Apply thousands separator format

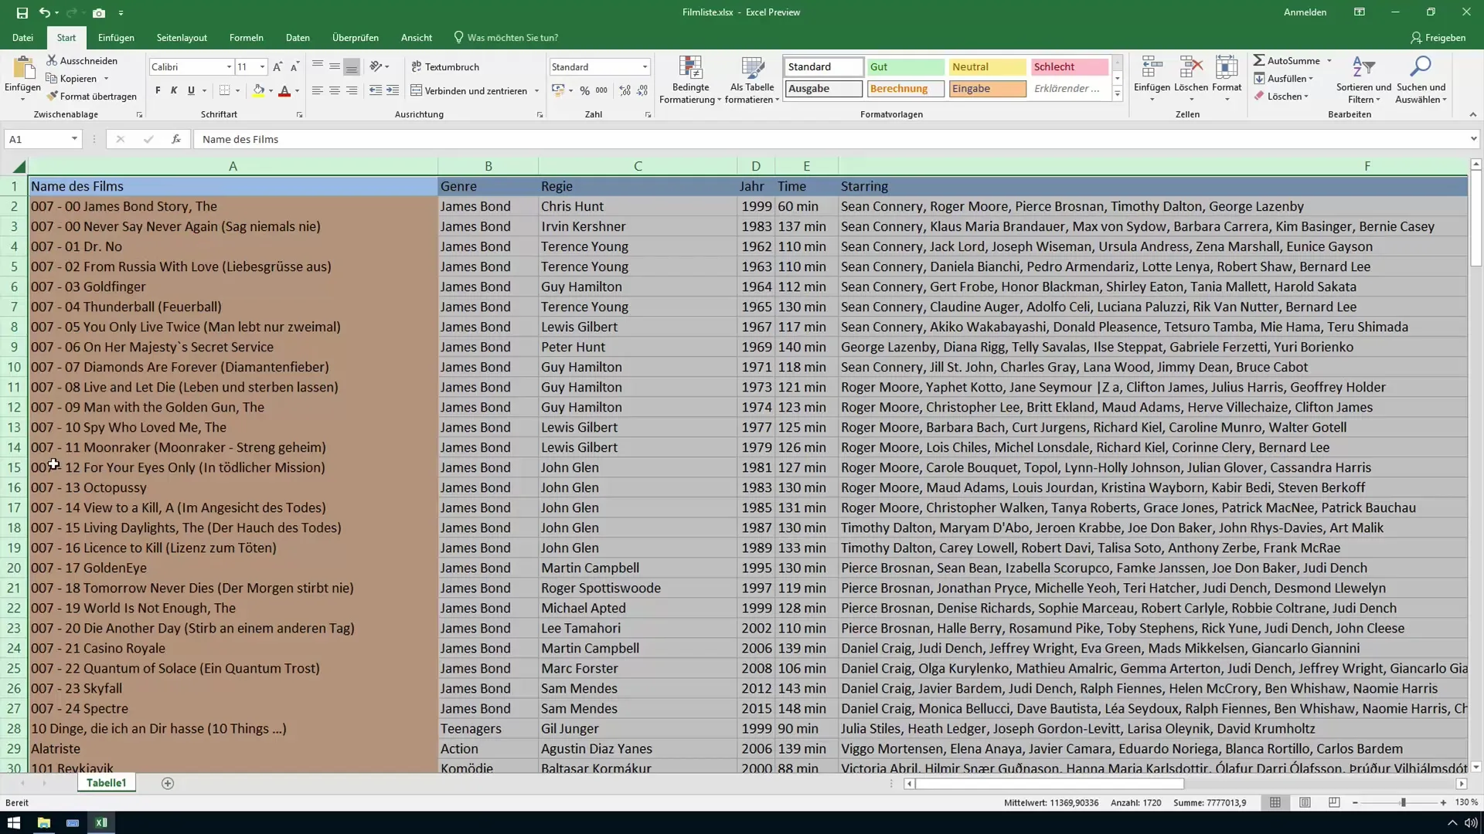pyautogui.click(x=601, y=90)
